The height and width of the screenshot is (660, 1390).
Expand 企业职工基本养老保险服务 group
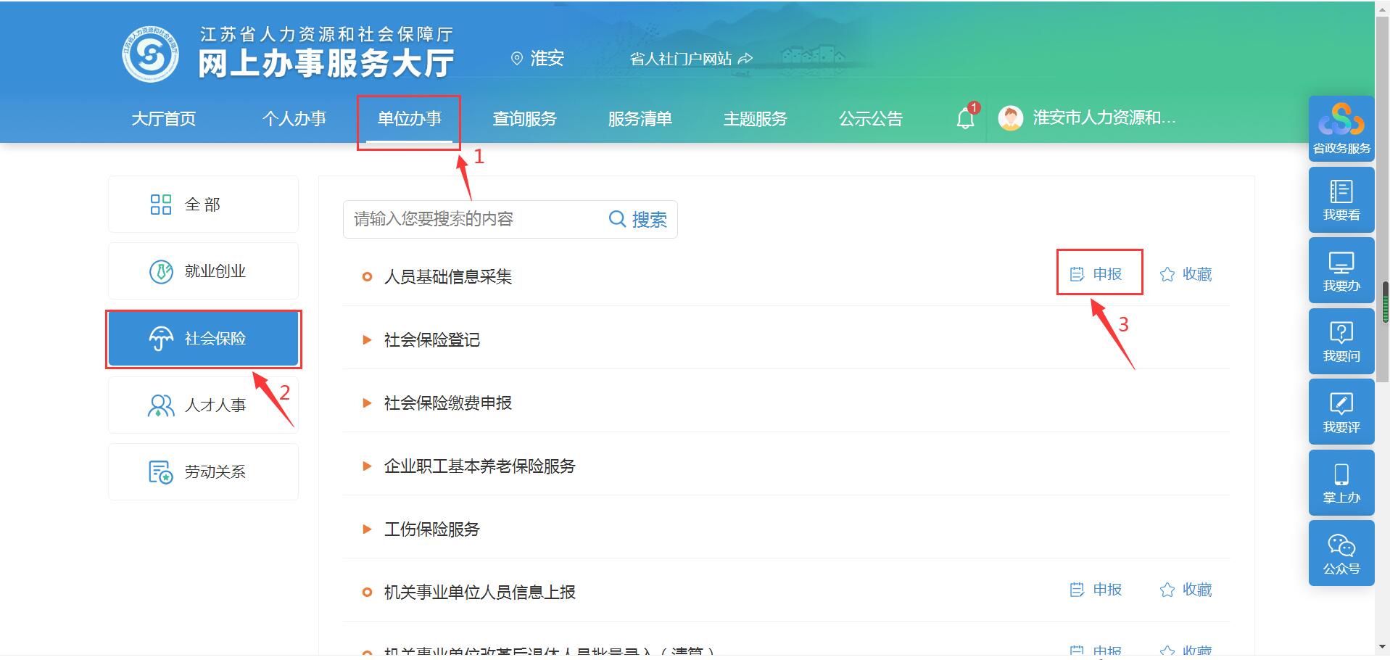479,466
